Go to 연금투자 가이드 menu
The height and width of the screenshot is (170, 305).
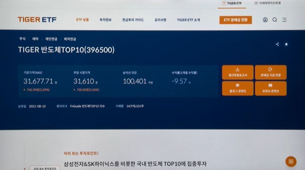tap(133, 20)
